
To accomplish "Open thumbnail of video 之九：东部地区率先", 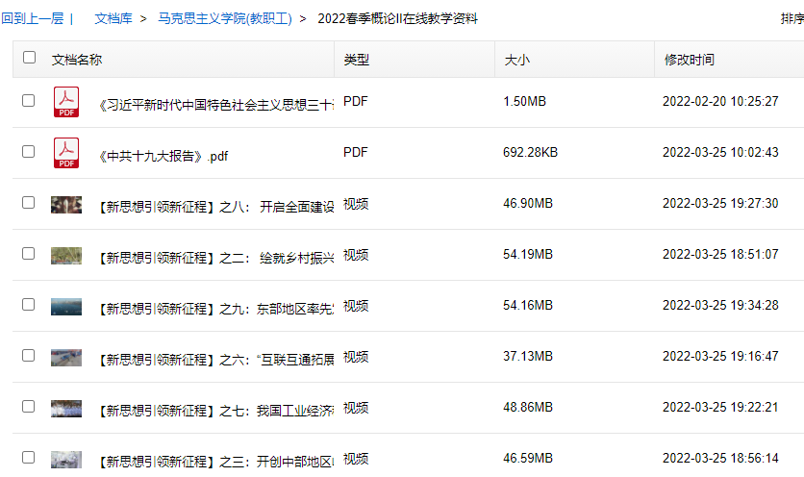I will pos(66,306).
